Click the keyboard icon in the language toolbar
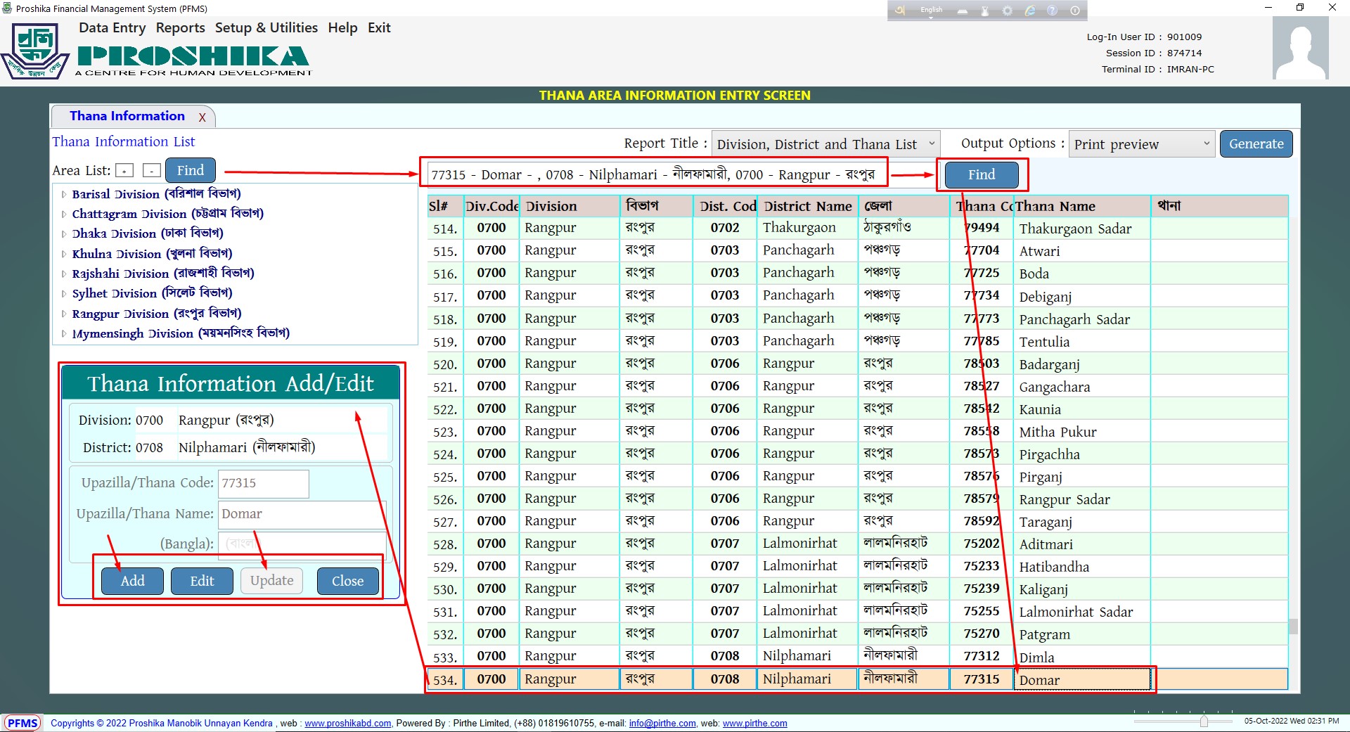This screenshot has width=1350, height=732. coord(963,11)
